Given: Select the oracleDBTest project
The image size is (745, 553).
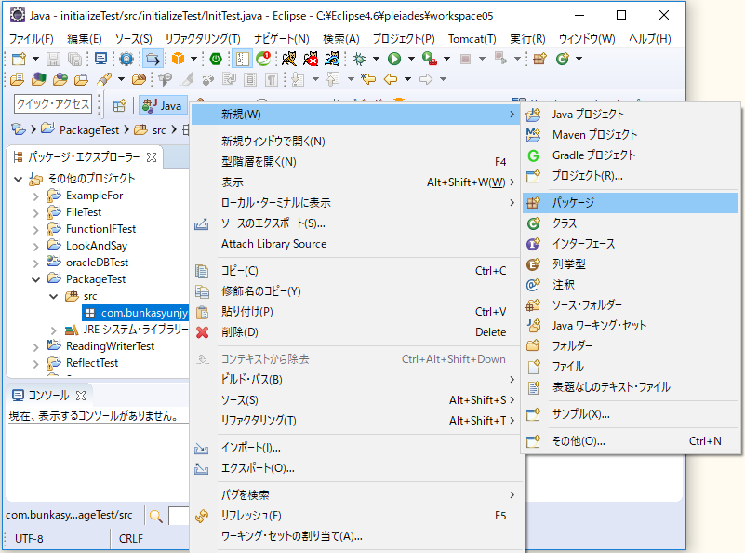Looking at the screenshot, I should [97, 263].
